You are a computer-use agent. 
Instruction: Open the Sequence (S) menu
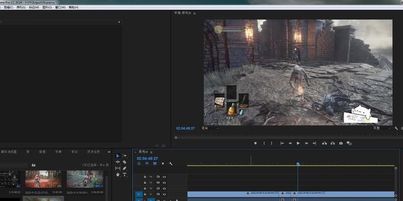[21, 8]
